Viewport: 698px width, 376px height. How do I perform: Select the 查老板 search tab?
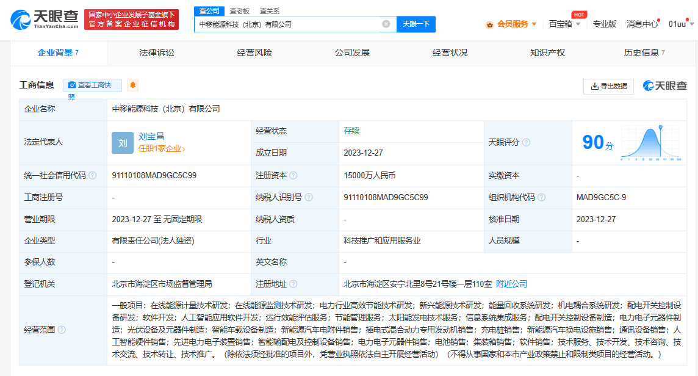pos(240,11)
